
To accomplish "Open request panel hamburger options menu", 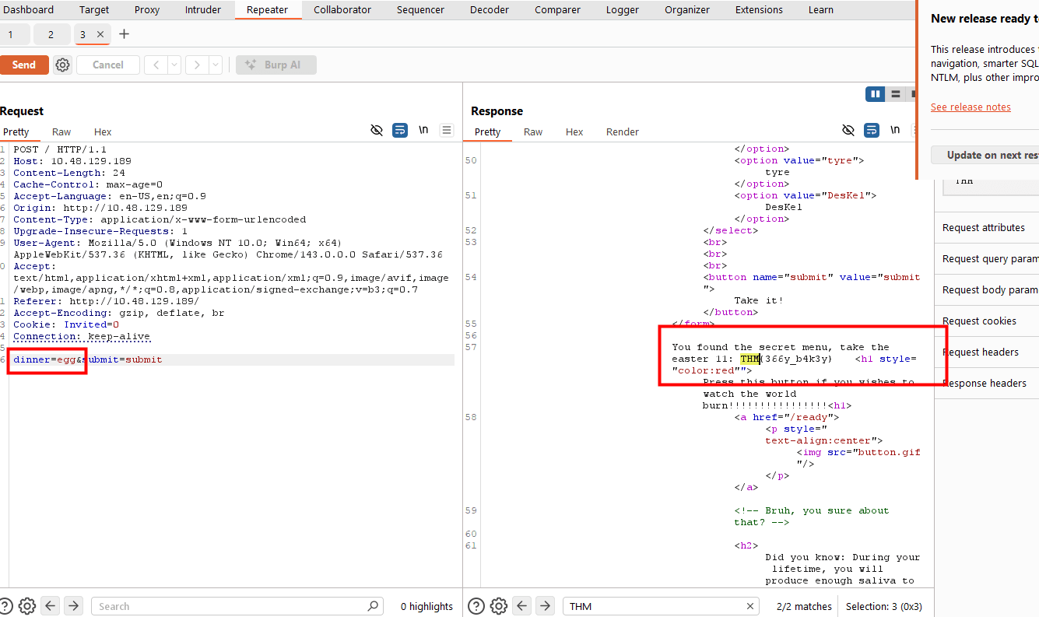I will [447, 131].
